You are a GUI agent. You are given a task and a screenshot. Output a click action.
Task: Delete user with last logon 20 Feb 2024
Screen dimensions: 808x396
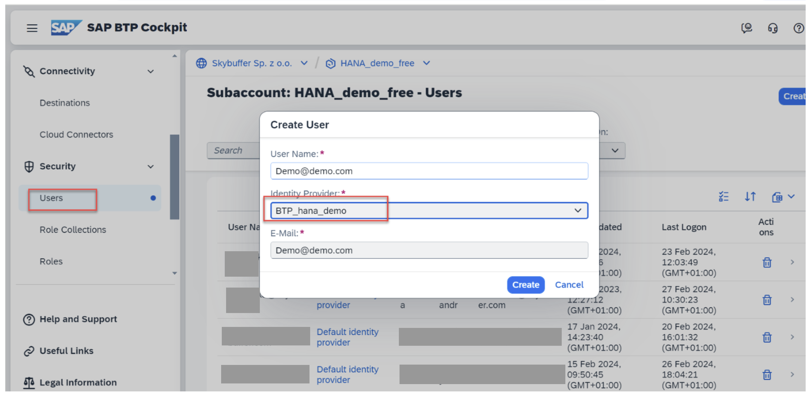point(767,337)
